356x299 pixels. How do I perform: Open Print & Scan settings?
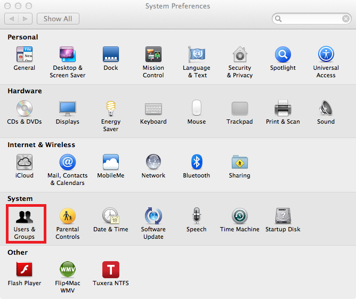coord(282,108)
